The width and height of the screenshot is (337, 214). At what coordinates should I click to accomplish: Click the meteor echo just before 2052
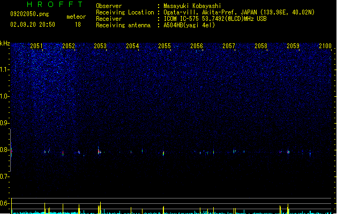63,153
